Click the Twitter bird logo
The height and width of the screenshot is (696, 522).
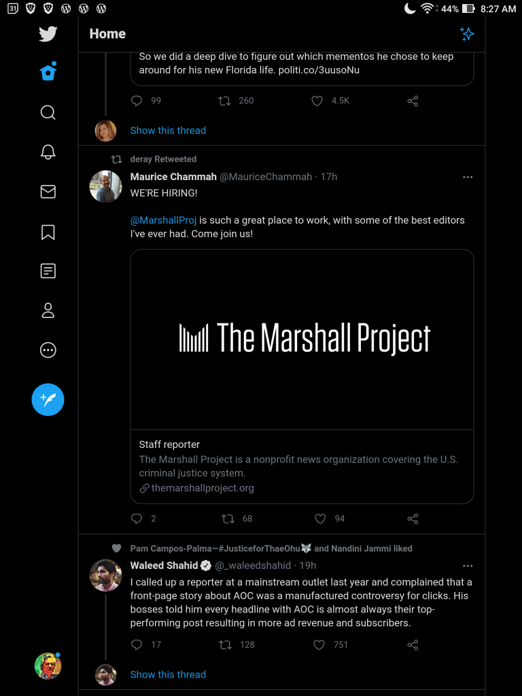tap(48, 34)
